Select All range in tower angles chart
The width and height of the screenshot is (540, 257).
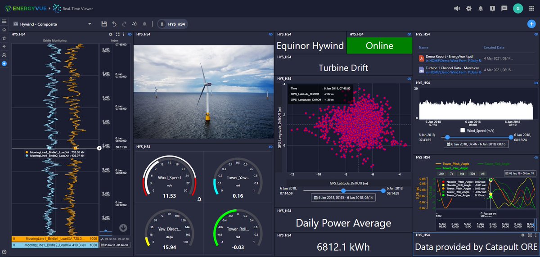click(482, 173)
